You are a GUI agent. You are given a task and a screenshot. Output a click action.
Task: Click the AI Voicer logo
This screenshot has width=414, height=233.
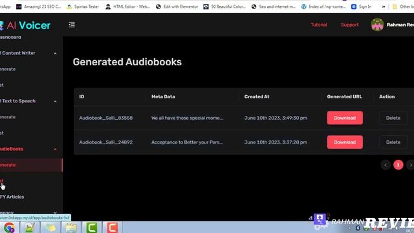pos(26,25)
